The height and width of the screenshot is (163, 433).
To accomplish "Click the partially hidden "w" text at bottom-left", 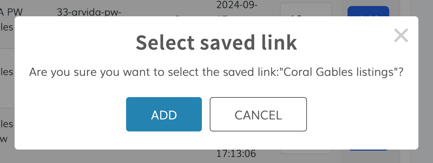I will [4, 139].
